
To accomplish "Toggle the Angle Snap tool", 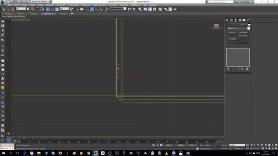I will 92,9.
